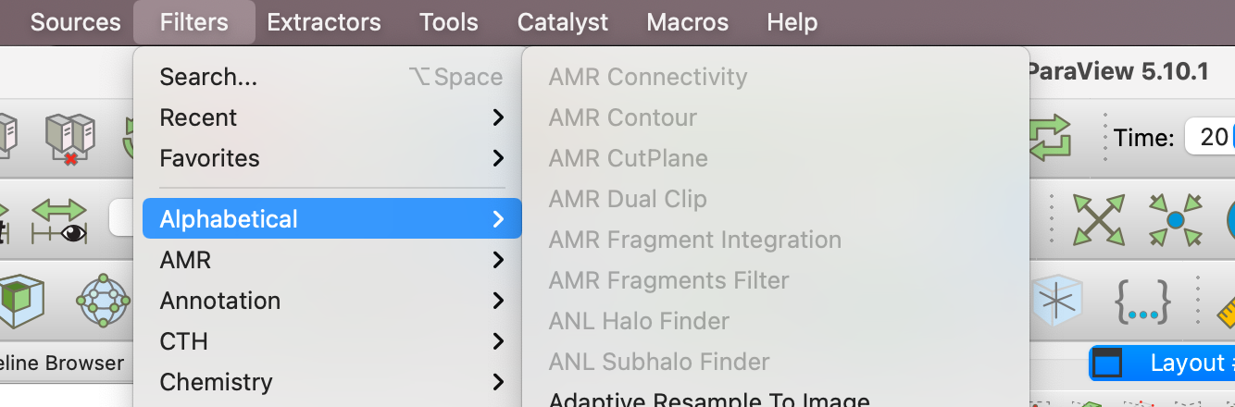1235x407 pixels.
Task: Click the sphere wireframe source icon
Action: tap(103, 301)
